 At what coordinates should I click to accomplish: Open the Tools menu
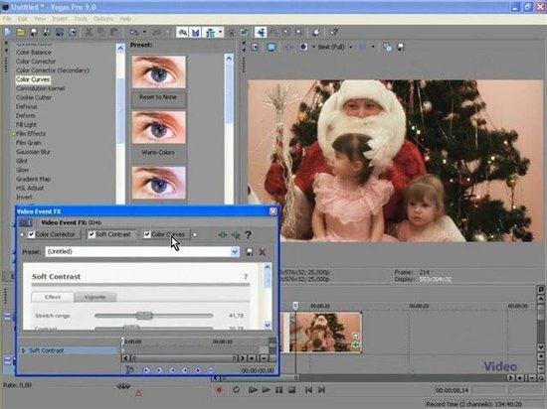[x=81, y=19]
